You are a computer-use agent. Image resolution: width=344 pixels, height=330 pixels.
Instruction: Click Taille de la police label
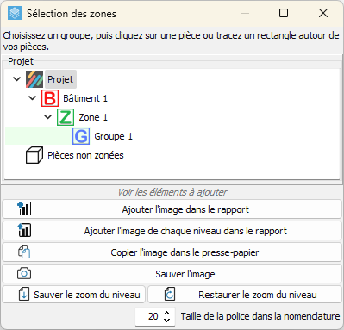click(x=260, y=316)
